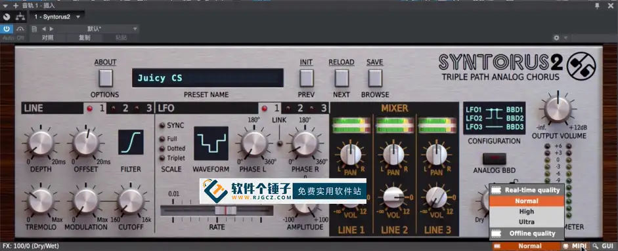The height and width of the screenshot is (251, 618).
Task: Click the LINE 3 PAN knob
Action: click(x=436, y=155)
